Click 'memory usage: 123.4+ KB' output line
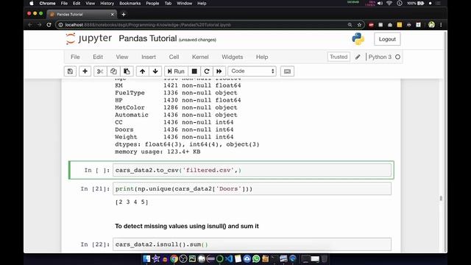Viewport: 471px width, 265px height. [x=157, y=152]
